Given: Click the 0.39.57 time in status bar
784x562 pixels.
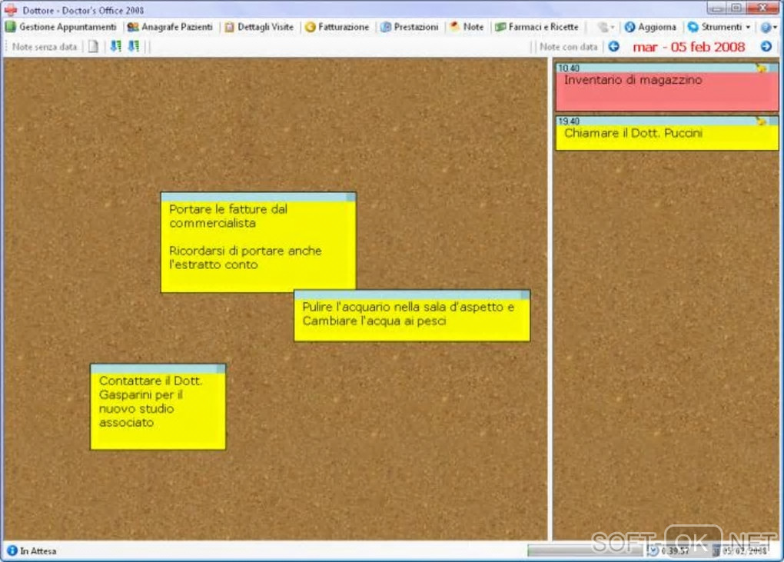Looking at the screenshot, I should [x=675, y=551].
